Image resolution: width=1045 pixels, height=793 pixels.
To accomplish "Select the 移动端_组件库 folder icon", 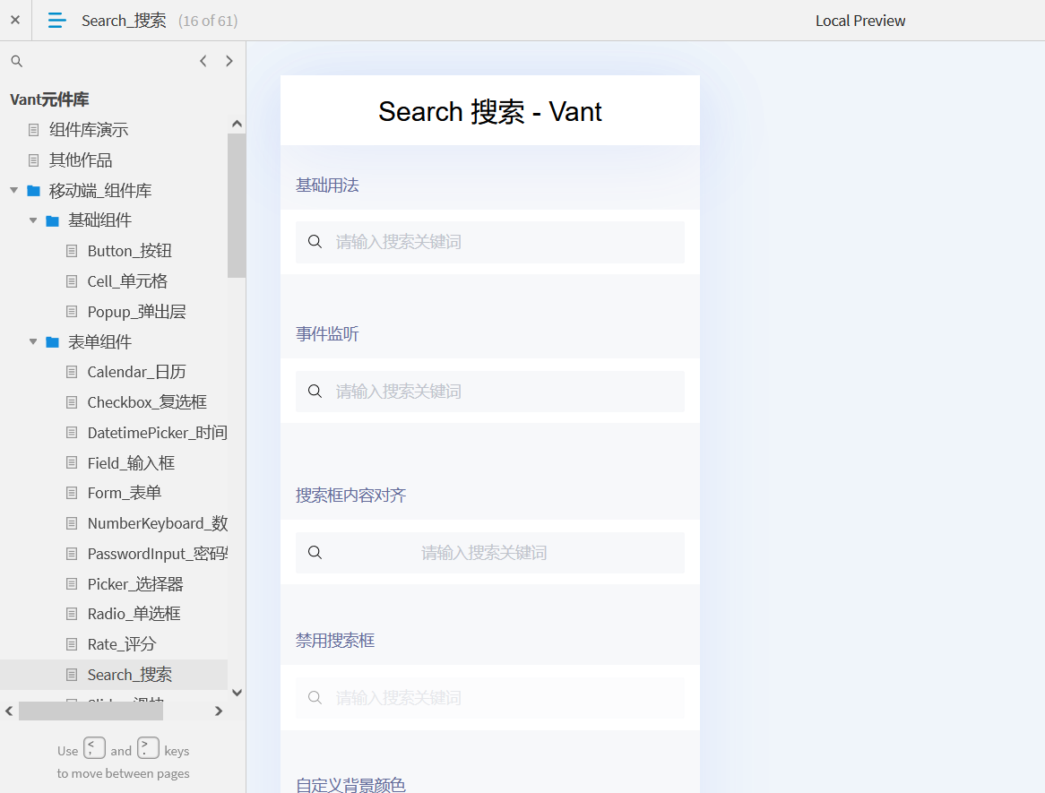I will pyautogui.click(x=33, y=191).
